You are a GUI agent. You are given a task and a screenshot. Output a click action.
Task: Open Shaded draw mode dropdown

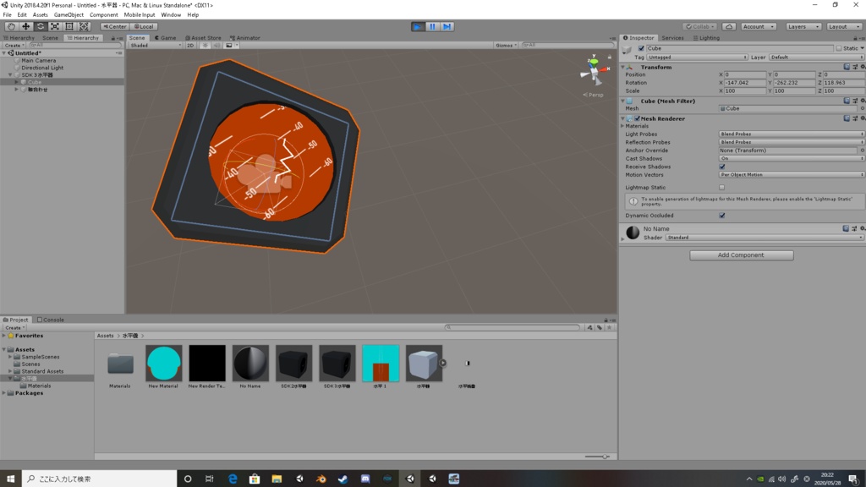[x=156, y=46]
